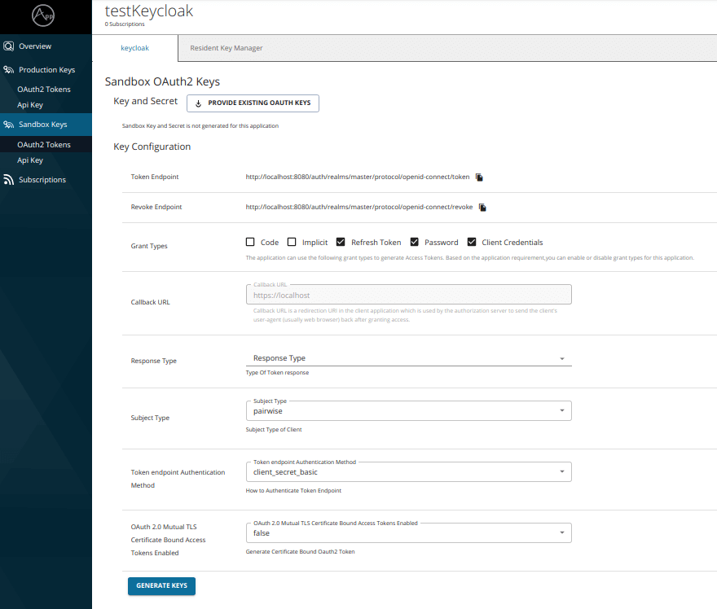Viewport: 717px width, 609px height.
Task: Copy the Token Endpoint URL
Action: point(479,177)
